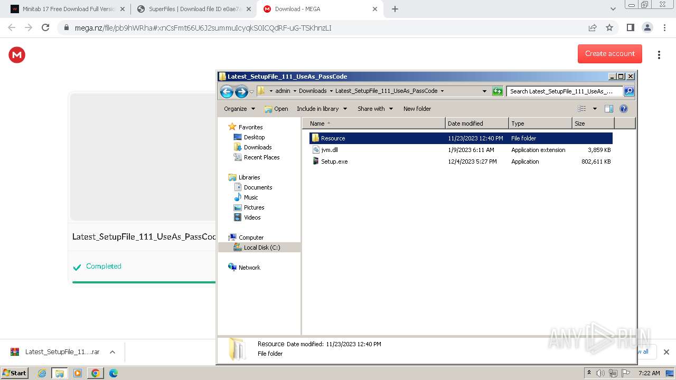676x380 pixels.
Task: Click the Change your view icon
Action: [582, 109]
